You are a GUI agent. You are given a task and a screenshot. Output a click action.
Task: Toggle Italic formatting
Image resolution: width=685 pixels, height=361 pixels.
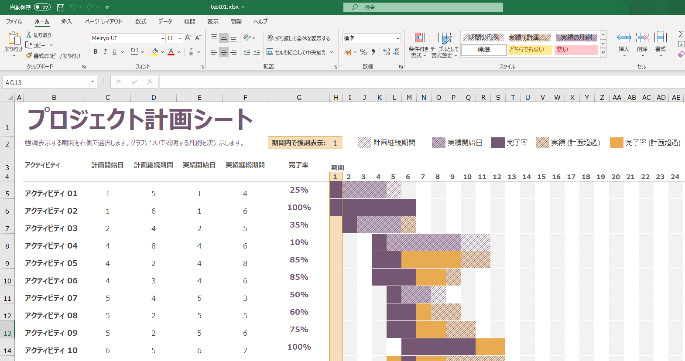click(x=105, y=52)
